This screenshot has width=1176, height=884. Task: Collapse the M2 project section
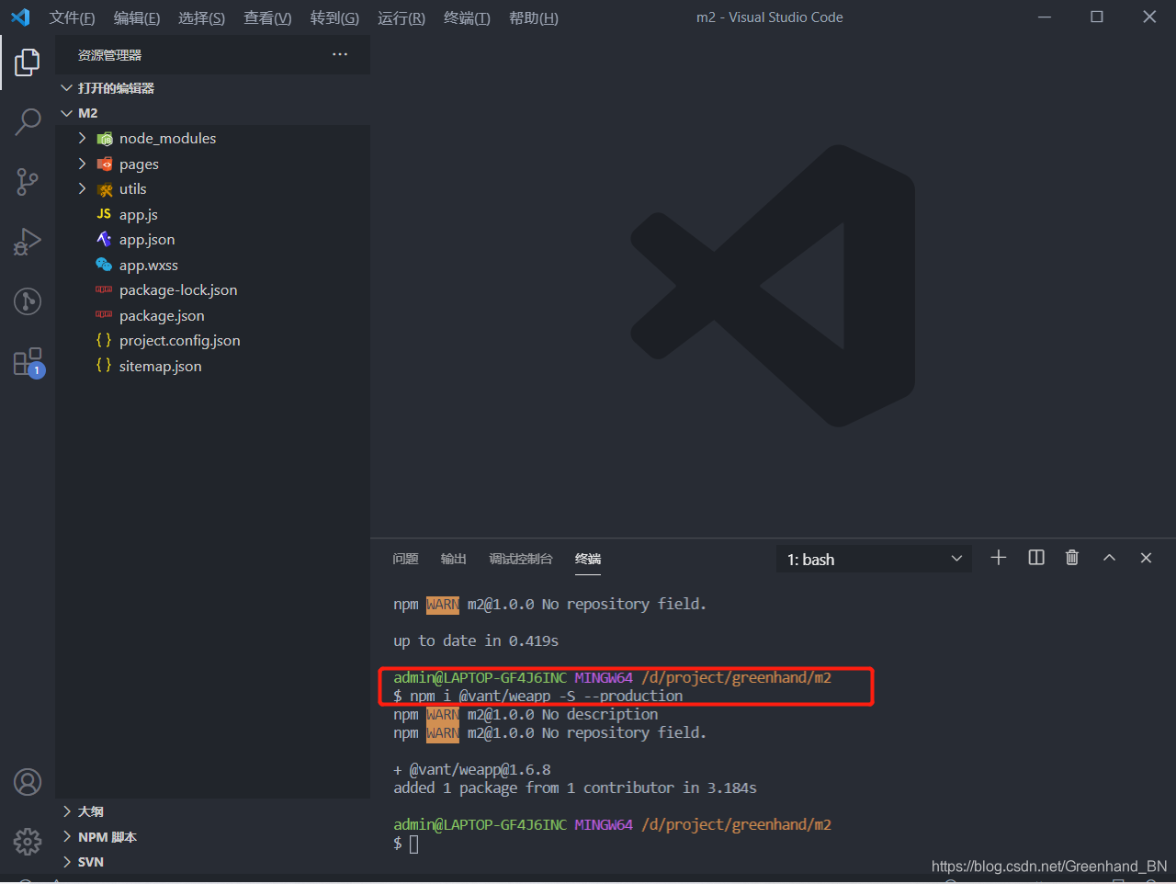(66, 113)
